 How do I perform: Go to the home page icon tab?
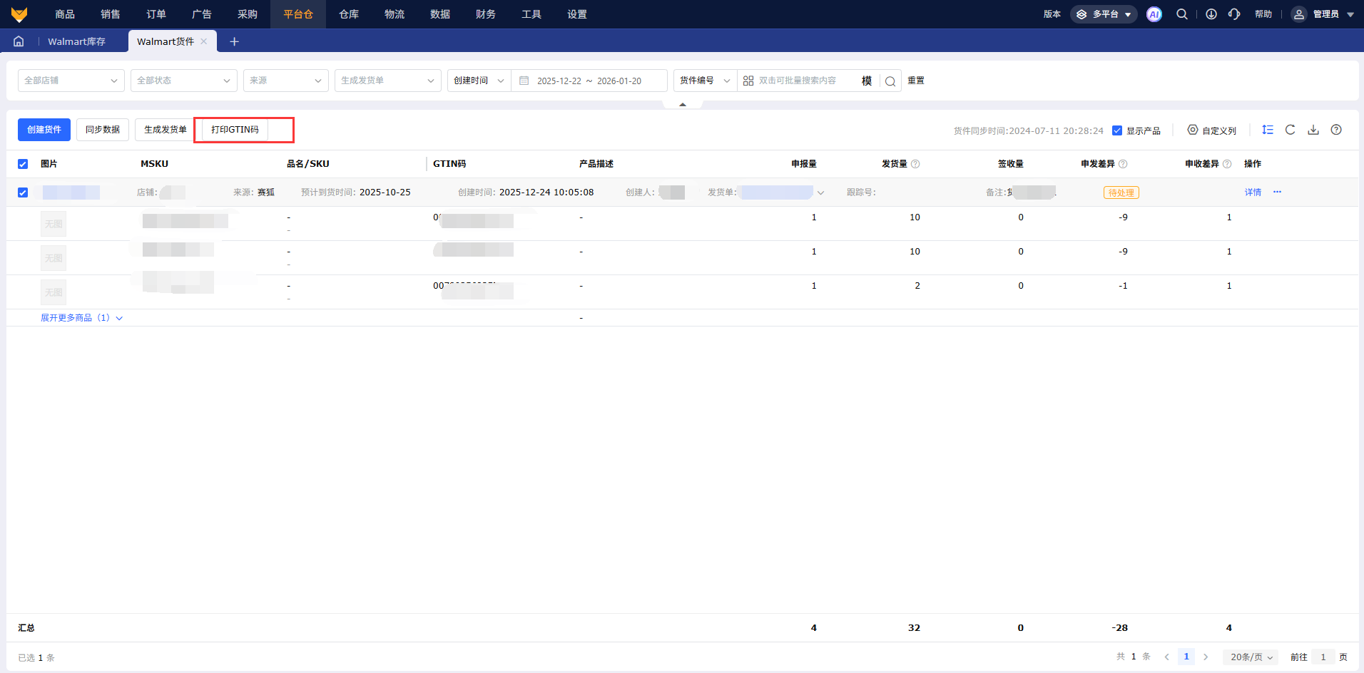[x=19, y=41]
